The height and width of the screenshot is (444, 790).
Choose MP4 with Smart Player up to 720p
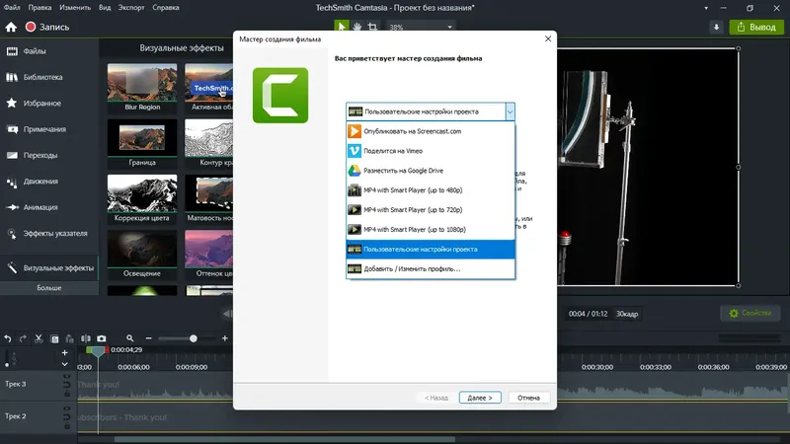click(431, 210)
